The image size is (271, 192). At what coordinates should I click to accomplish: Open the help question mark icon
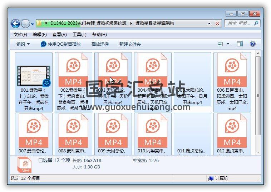click(x=253, y=44)
